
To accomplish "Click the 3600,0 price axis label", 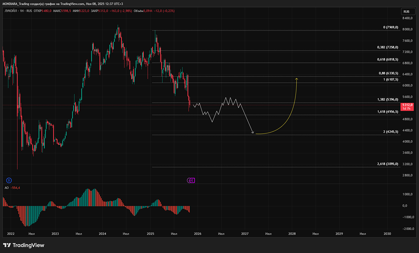I will pyautogui.click(x=408, y=153).
